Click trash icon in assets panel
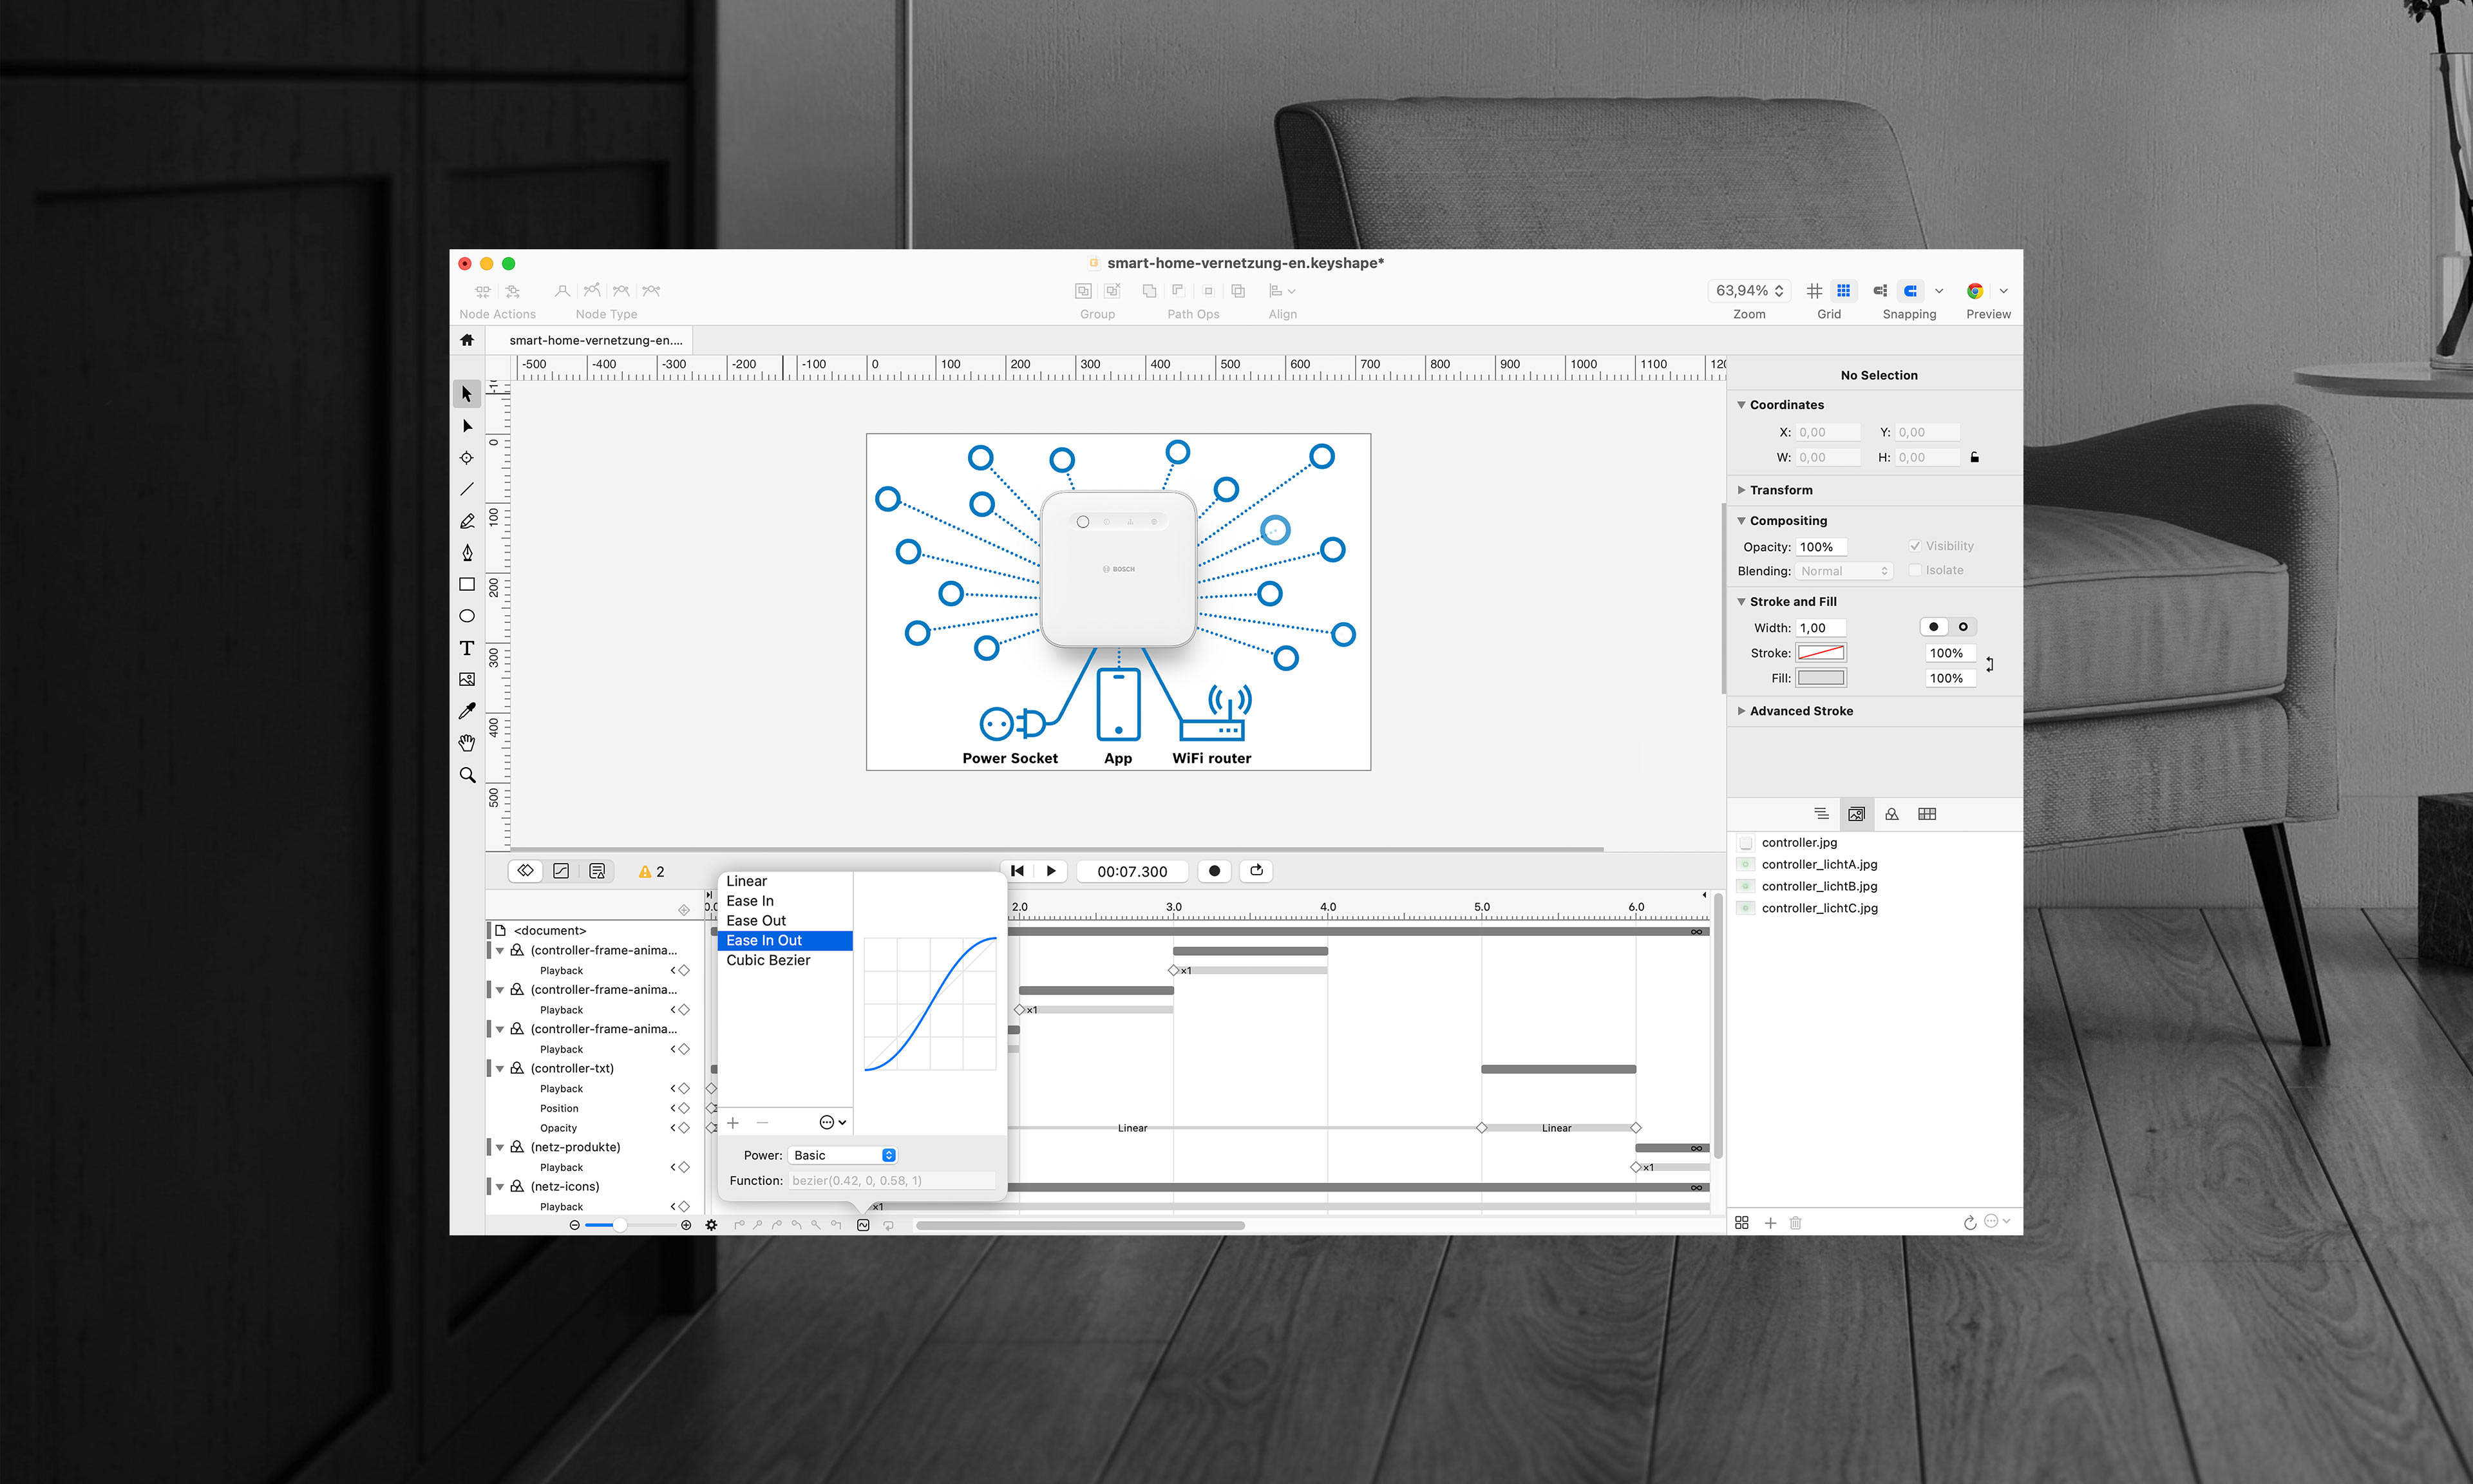The height and width of the screenshot is (1484, 2473). (x=1796, y=1223)
